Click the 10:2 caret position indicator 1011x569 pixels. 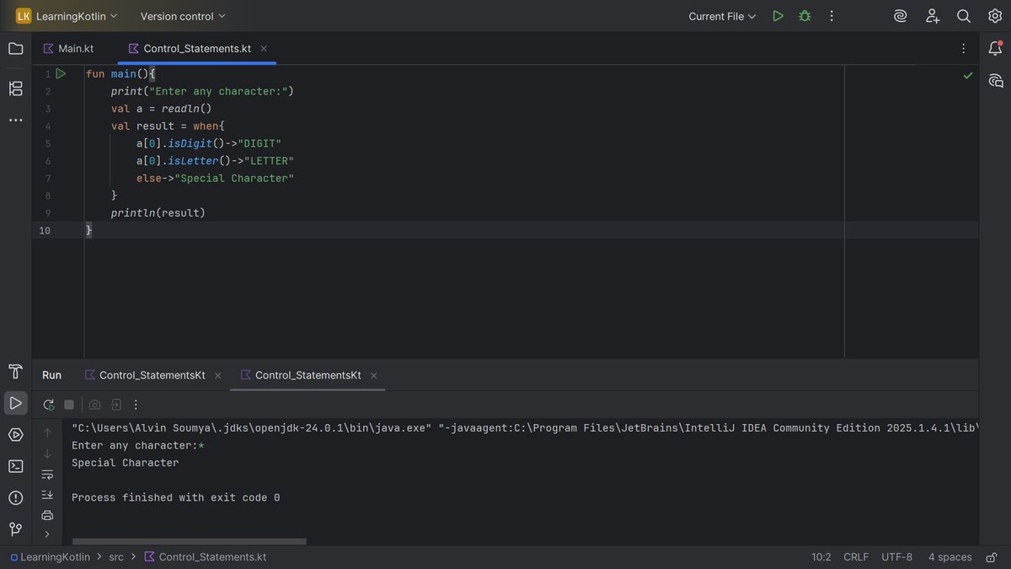tap(821, 557)
